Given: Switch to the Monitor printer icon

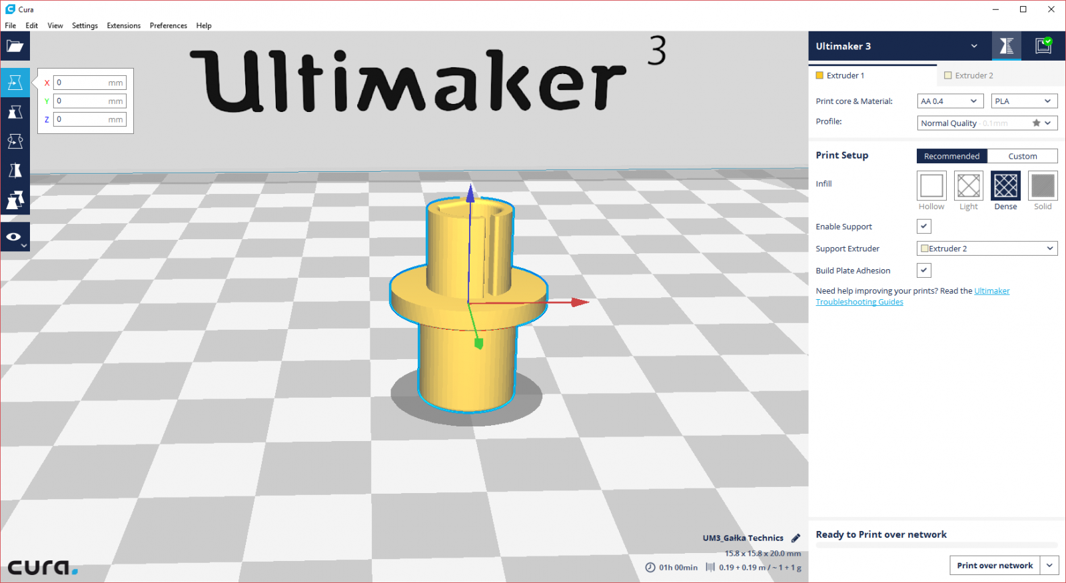Looking at the screenshot, I should (1043, 46).
